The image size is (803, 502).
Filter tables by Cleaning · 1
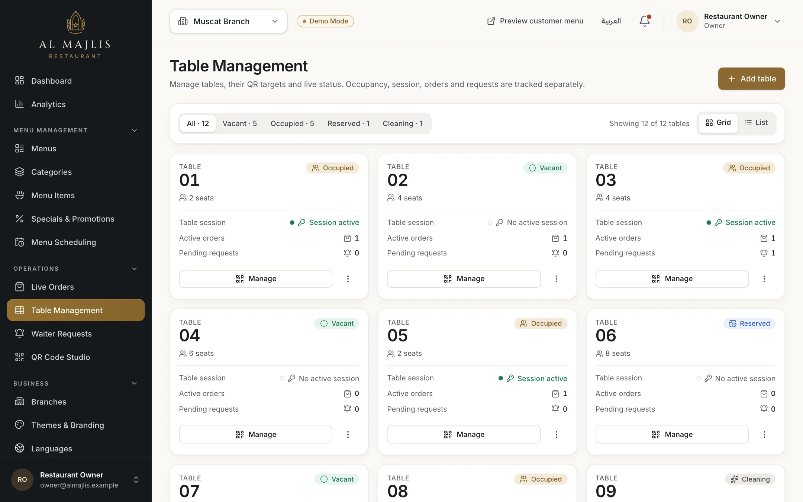click(403, 123)
